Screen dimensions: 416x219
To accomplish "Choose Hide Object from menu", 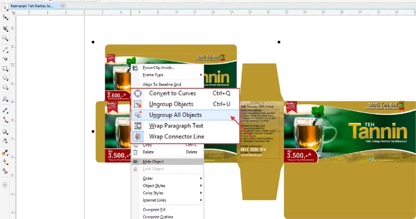I will point(168,162).
